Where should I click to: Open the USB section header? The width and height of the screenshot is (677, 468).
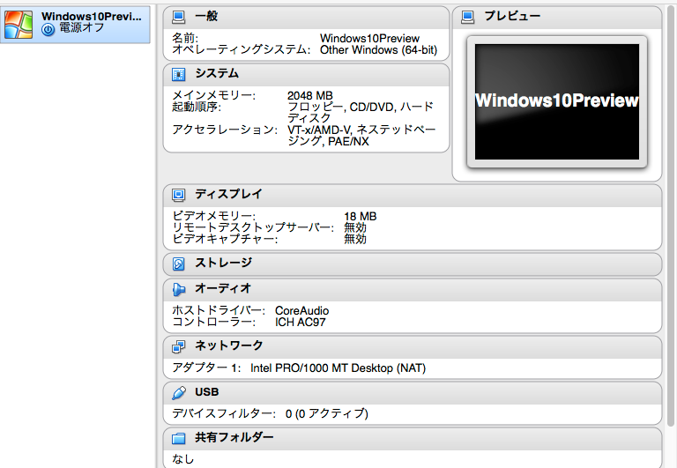coord(413,393)
